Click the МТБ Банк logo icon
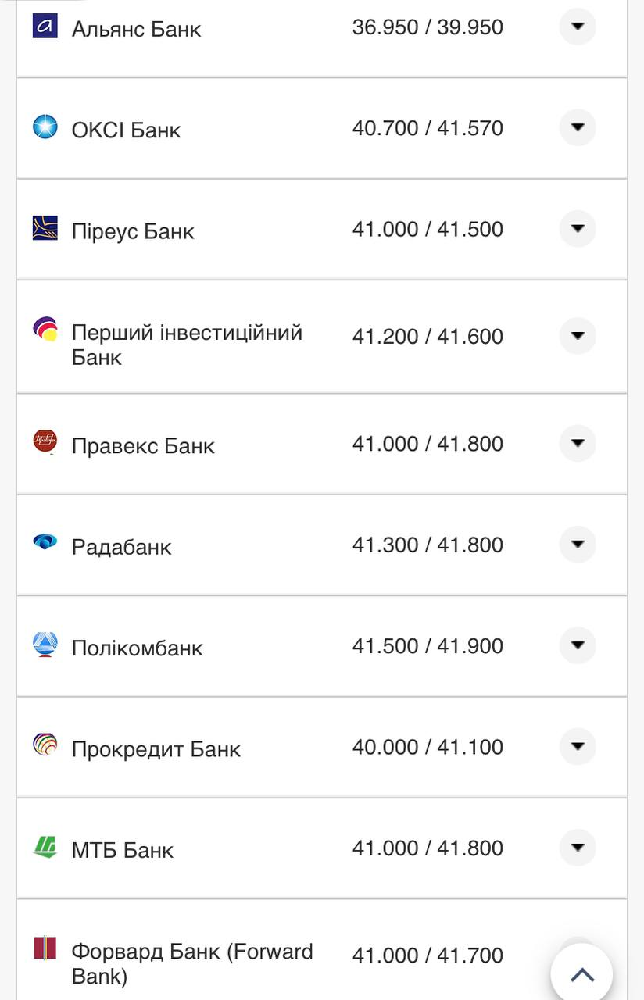644x1000 pixels. pyautogui.click(x=45, y=847)
